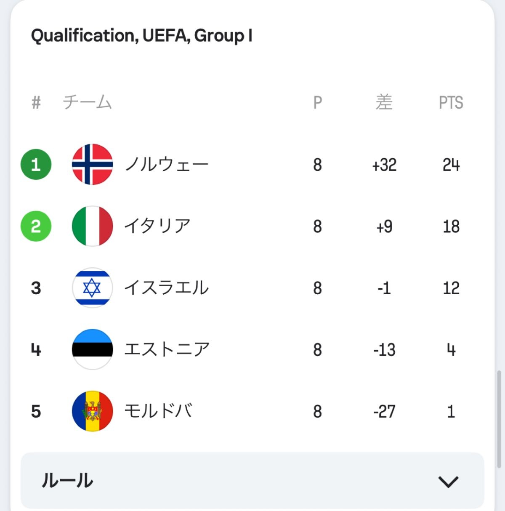
Task: Click the Israel flag icon
Action: [x=92, y=288]
